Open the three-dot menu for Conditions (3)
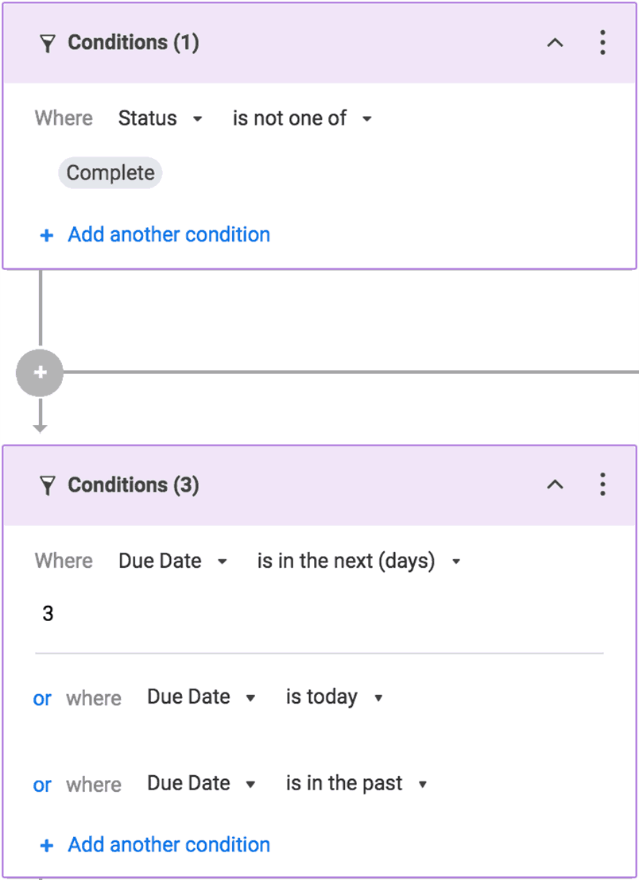This screenshot has width=639, height=880. pos(602,484)
